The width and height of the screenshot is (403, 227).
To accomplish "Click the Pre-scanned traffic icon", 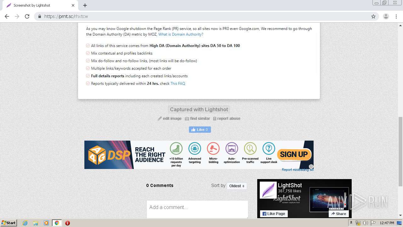I will click(x=250, y=148).
